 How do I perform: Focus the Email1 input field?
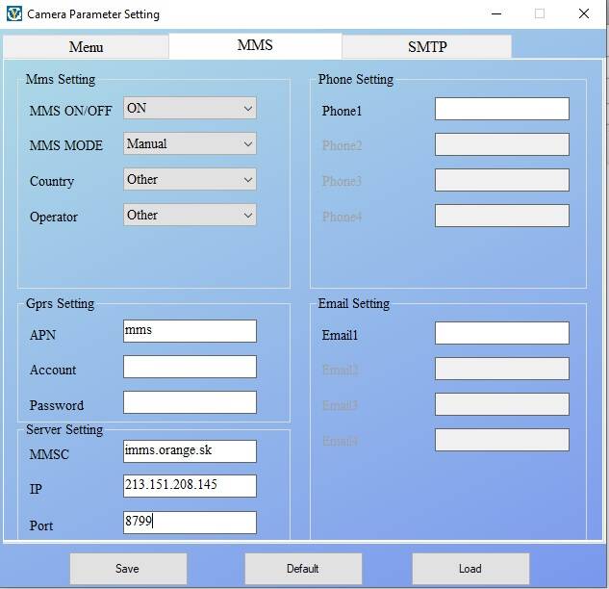click(x=501, y=333)
